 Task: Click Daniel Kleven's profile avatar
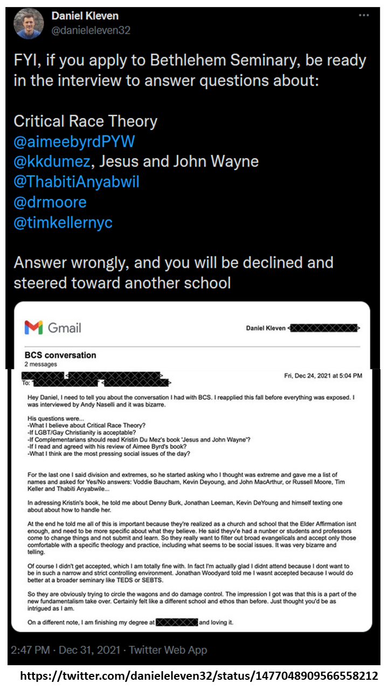click(x=29, y=22)
